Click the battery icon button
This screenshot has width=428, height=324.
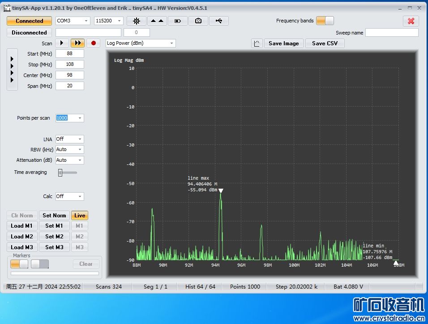click(x=178, y=21)
